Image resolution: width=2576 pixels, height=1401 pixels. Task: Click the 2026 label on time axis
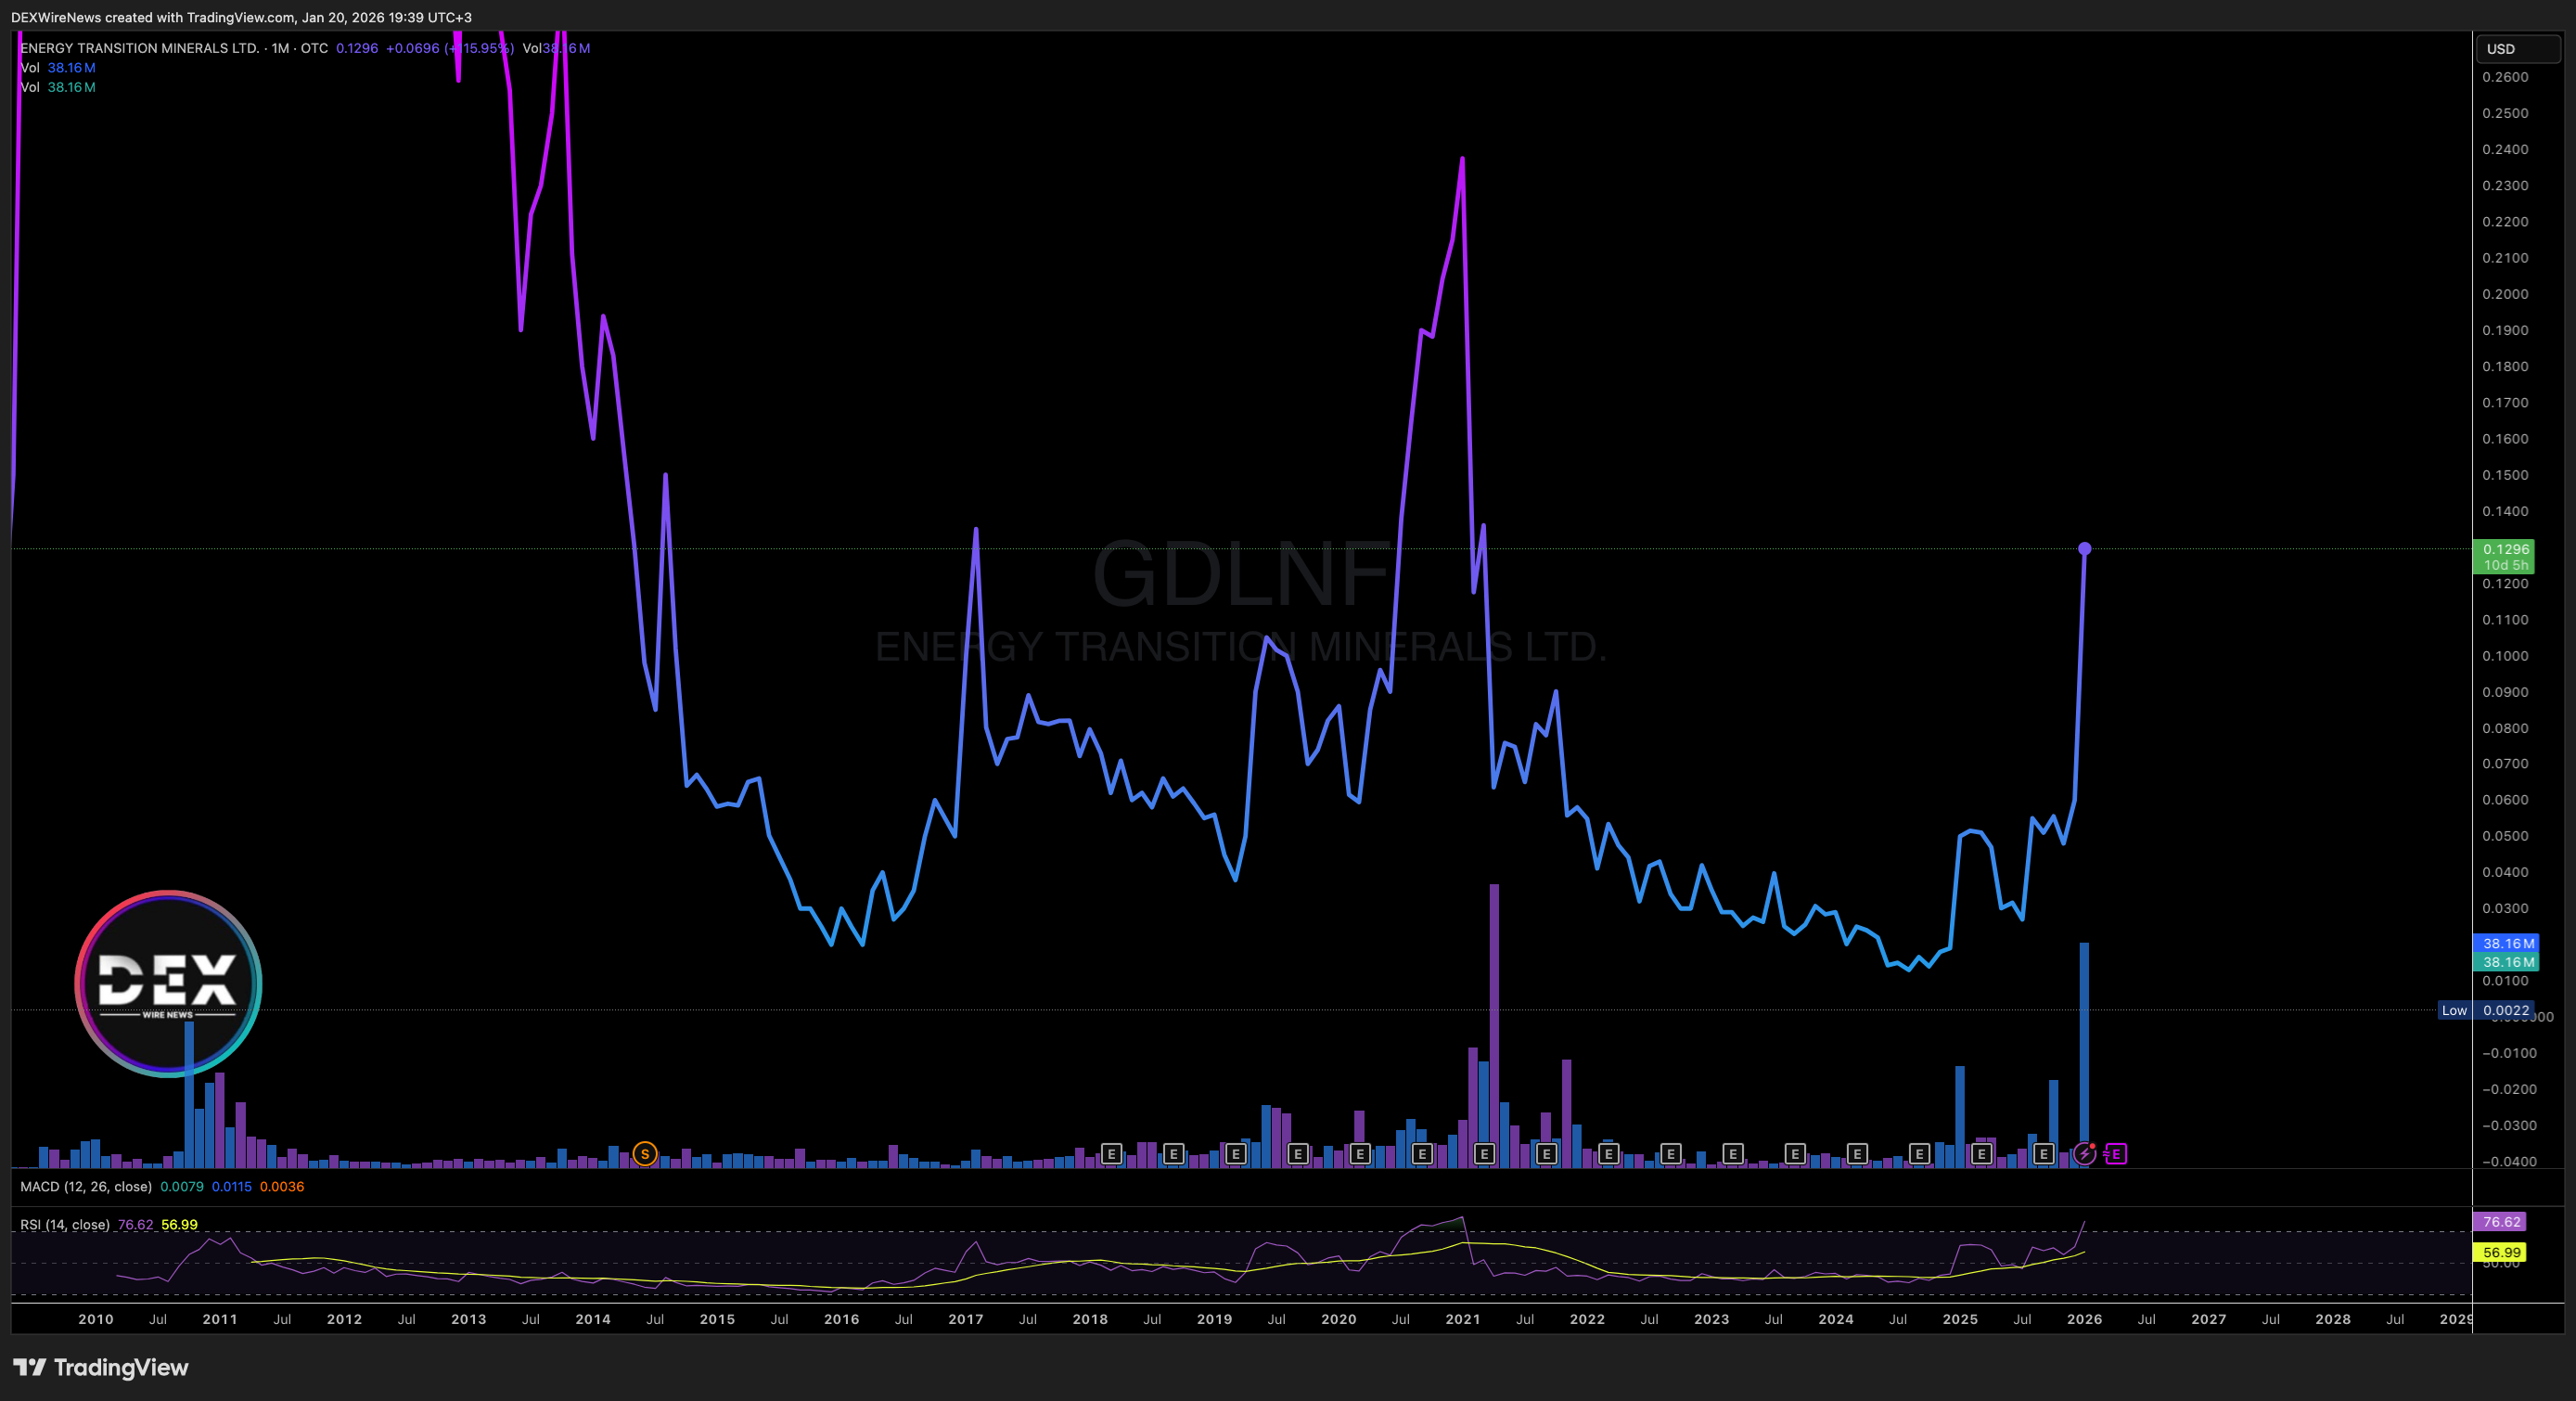[2084, 1319]
